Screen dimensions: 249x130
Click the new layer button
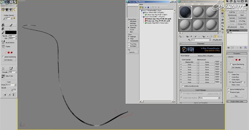tap(4, 94)
